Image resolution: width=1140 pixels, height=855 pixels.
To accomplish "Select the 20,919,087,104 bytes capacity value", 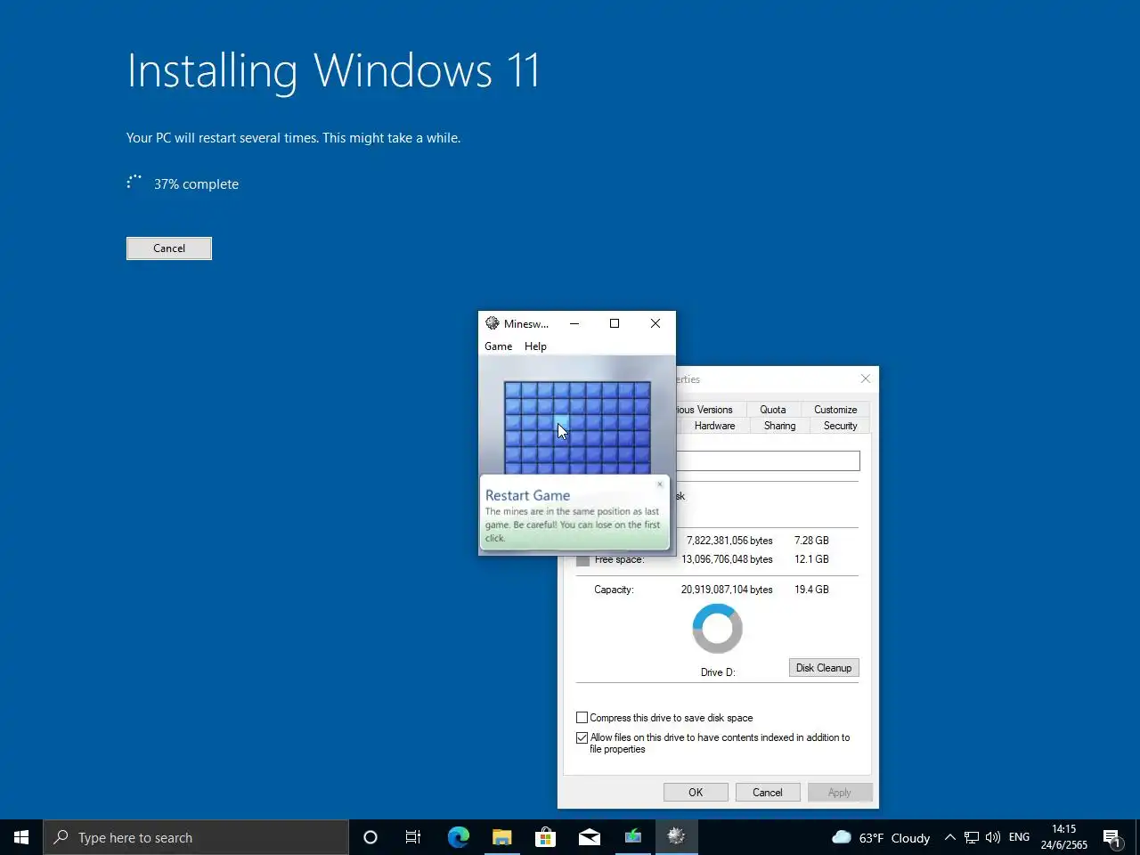I will (727, 590).
